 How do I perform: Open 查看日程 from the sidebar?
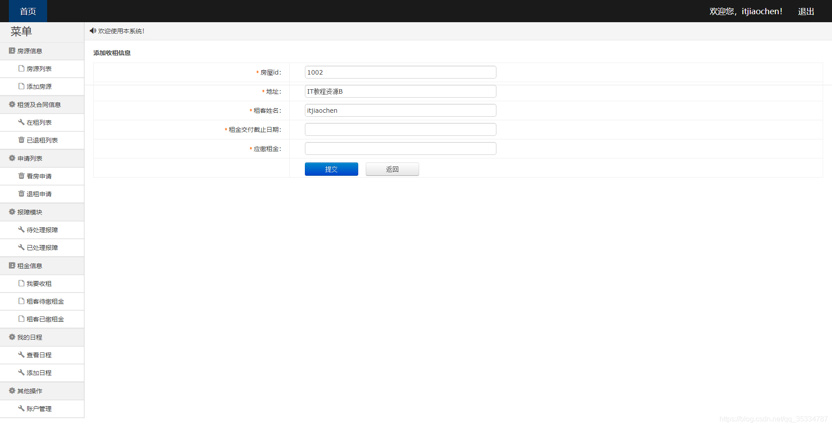[x=42, y=355]
